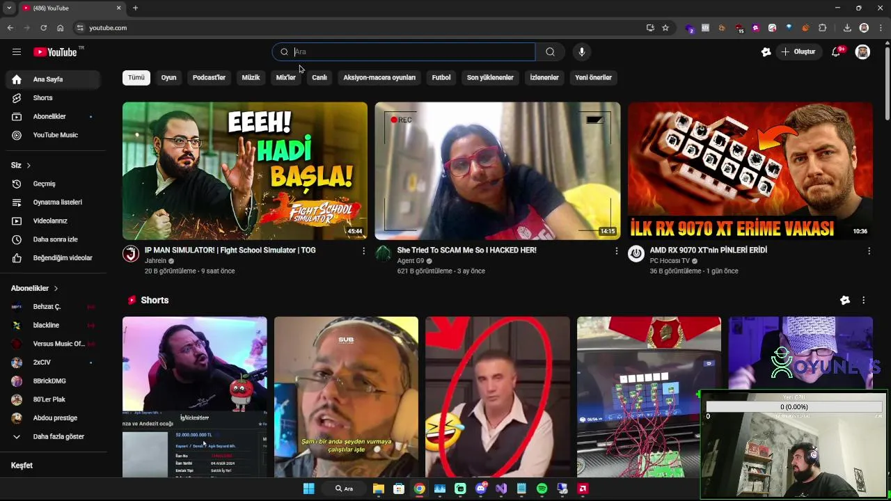This screenshot has width=891, height=501.
Task: Click the Oluştur create button
Action: coord(798,51)
